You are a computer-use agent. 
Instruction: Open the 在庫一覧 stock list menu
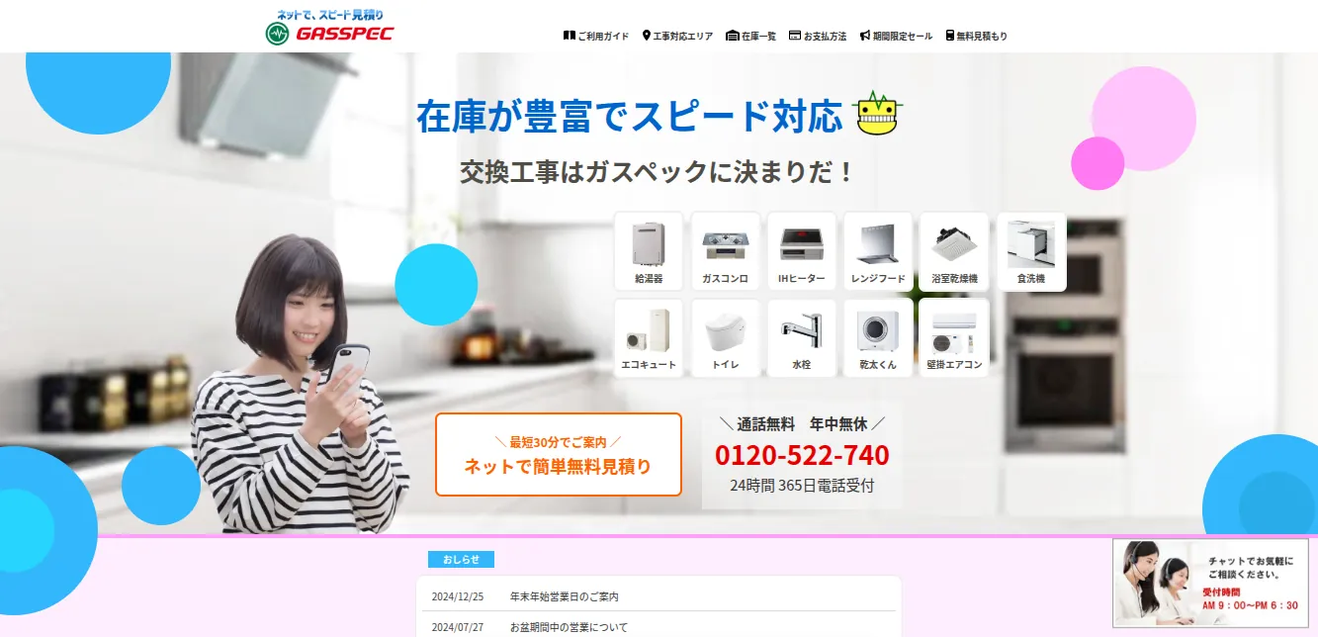pyautogui.click(x=751, y=36)
